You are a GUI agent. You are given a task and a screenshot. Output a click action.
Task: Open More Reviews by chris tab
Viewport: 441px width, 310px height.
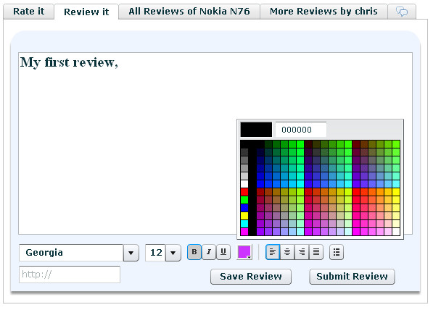(323, 12)
